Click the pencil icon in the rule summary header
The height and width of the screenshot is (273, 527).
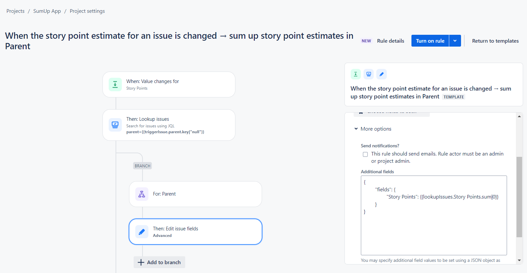(x=382, y=74)
